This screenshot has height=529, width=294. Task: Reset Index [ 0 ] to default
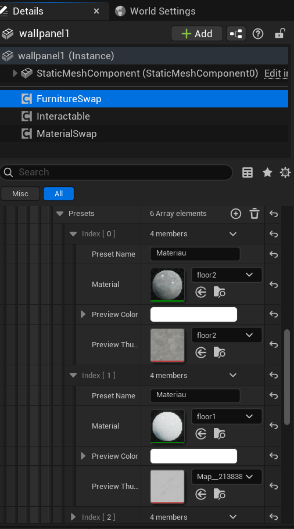[274, 234]
